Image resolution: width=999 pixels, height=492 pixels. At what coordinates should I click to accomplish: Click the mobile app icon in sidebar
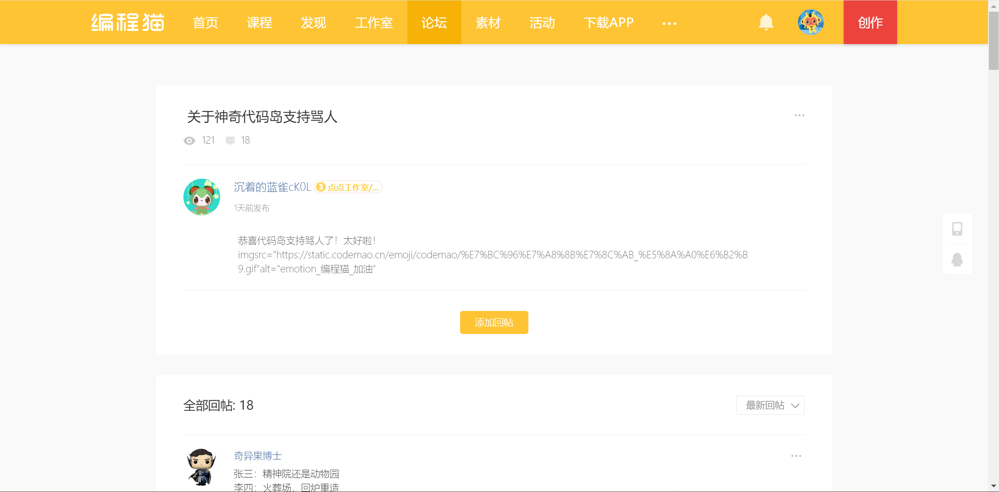(957, 229)
